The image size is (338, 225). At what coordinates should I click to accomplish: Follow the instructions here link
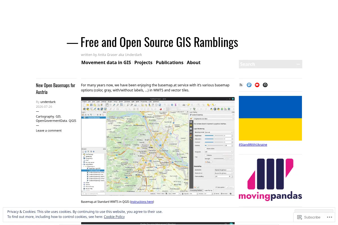(x=142, y=202)
